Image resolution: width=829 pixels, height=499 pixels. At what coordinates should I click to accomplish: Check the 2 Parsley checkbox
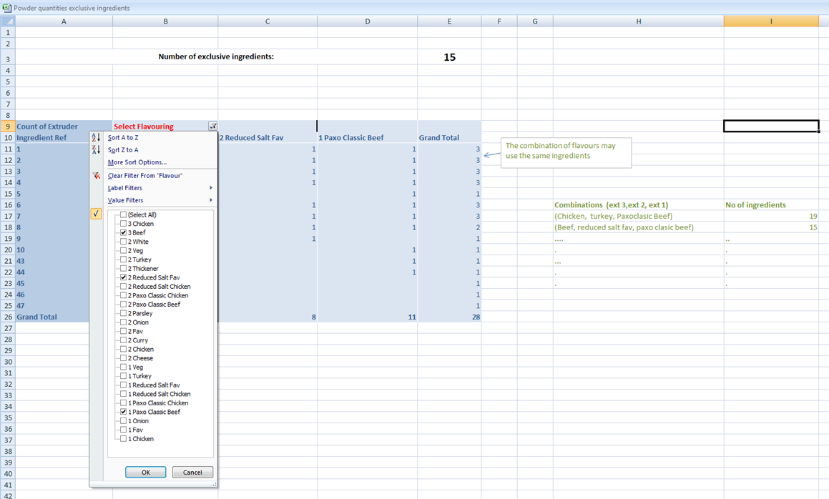tap(123, 313)
